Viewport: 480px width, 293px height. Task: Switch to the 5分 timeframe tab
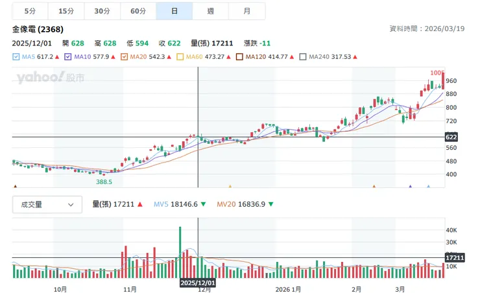(x=30, y=11)
